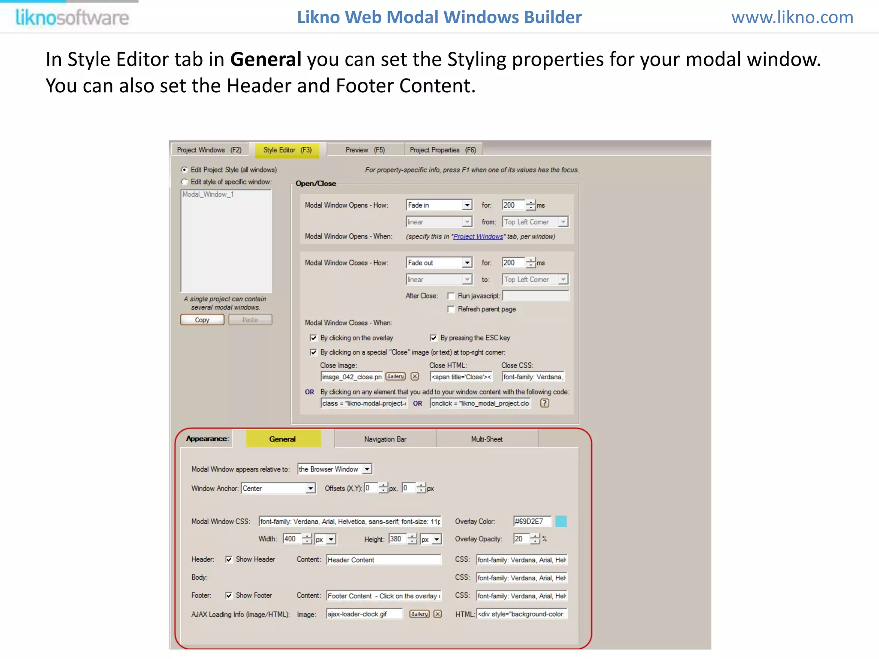The height and width of the screenshot is (659, 879).
Task: Open the Browser Window relative dropdown
Action: 367,469
